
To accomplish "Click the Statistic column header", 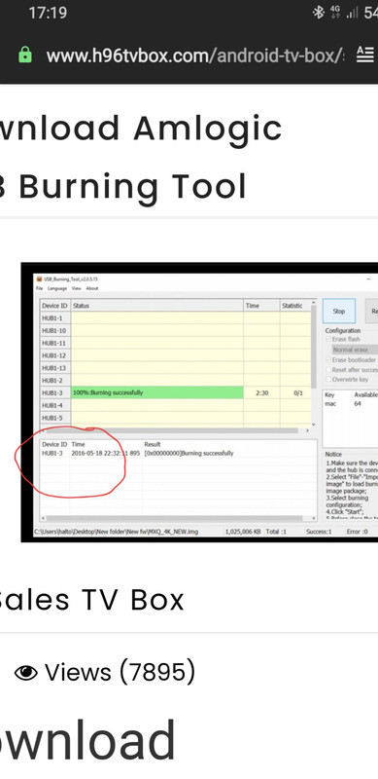I will (x=295, y=306).
